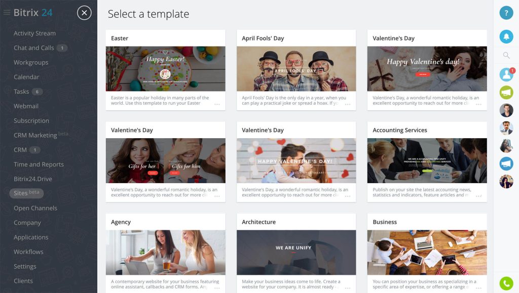Open the green phone call icon

point(506,283)
